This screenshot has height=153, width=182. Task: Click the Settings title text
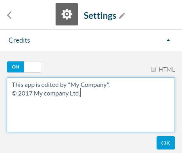tap(100, 16)
